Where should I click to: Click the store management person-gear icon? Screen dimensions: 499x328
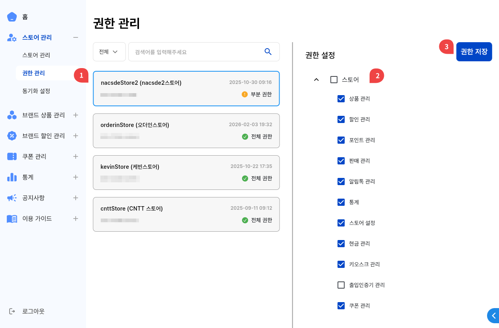pos(12,37)
